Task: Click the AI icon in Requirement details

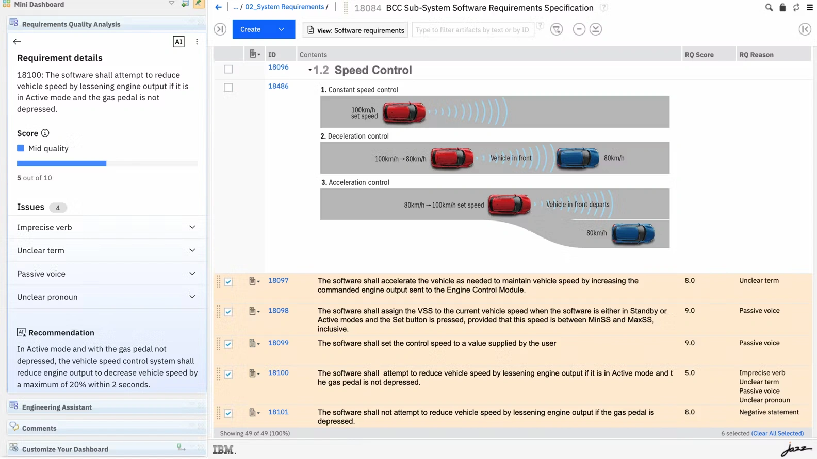Action: (178, 42)
